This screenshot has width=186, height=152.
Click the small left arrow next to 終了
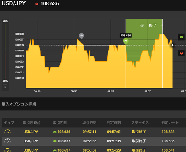[x=162, y=25]
